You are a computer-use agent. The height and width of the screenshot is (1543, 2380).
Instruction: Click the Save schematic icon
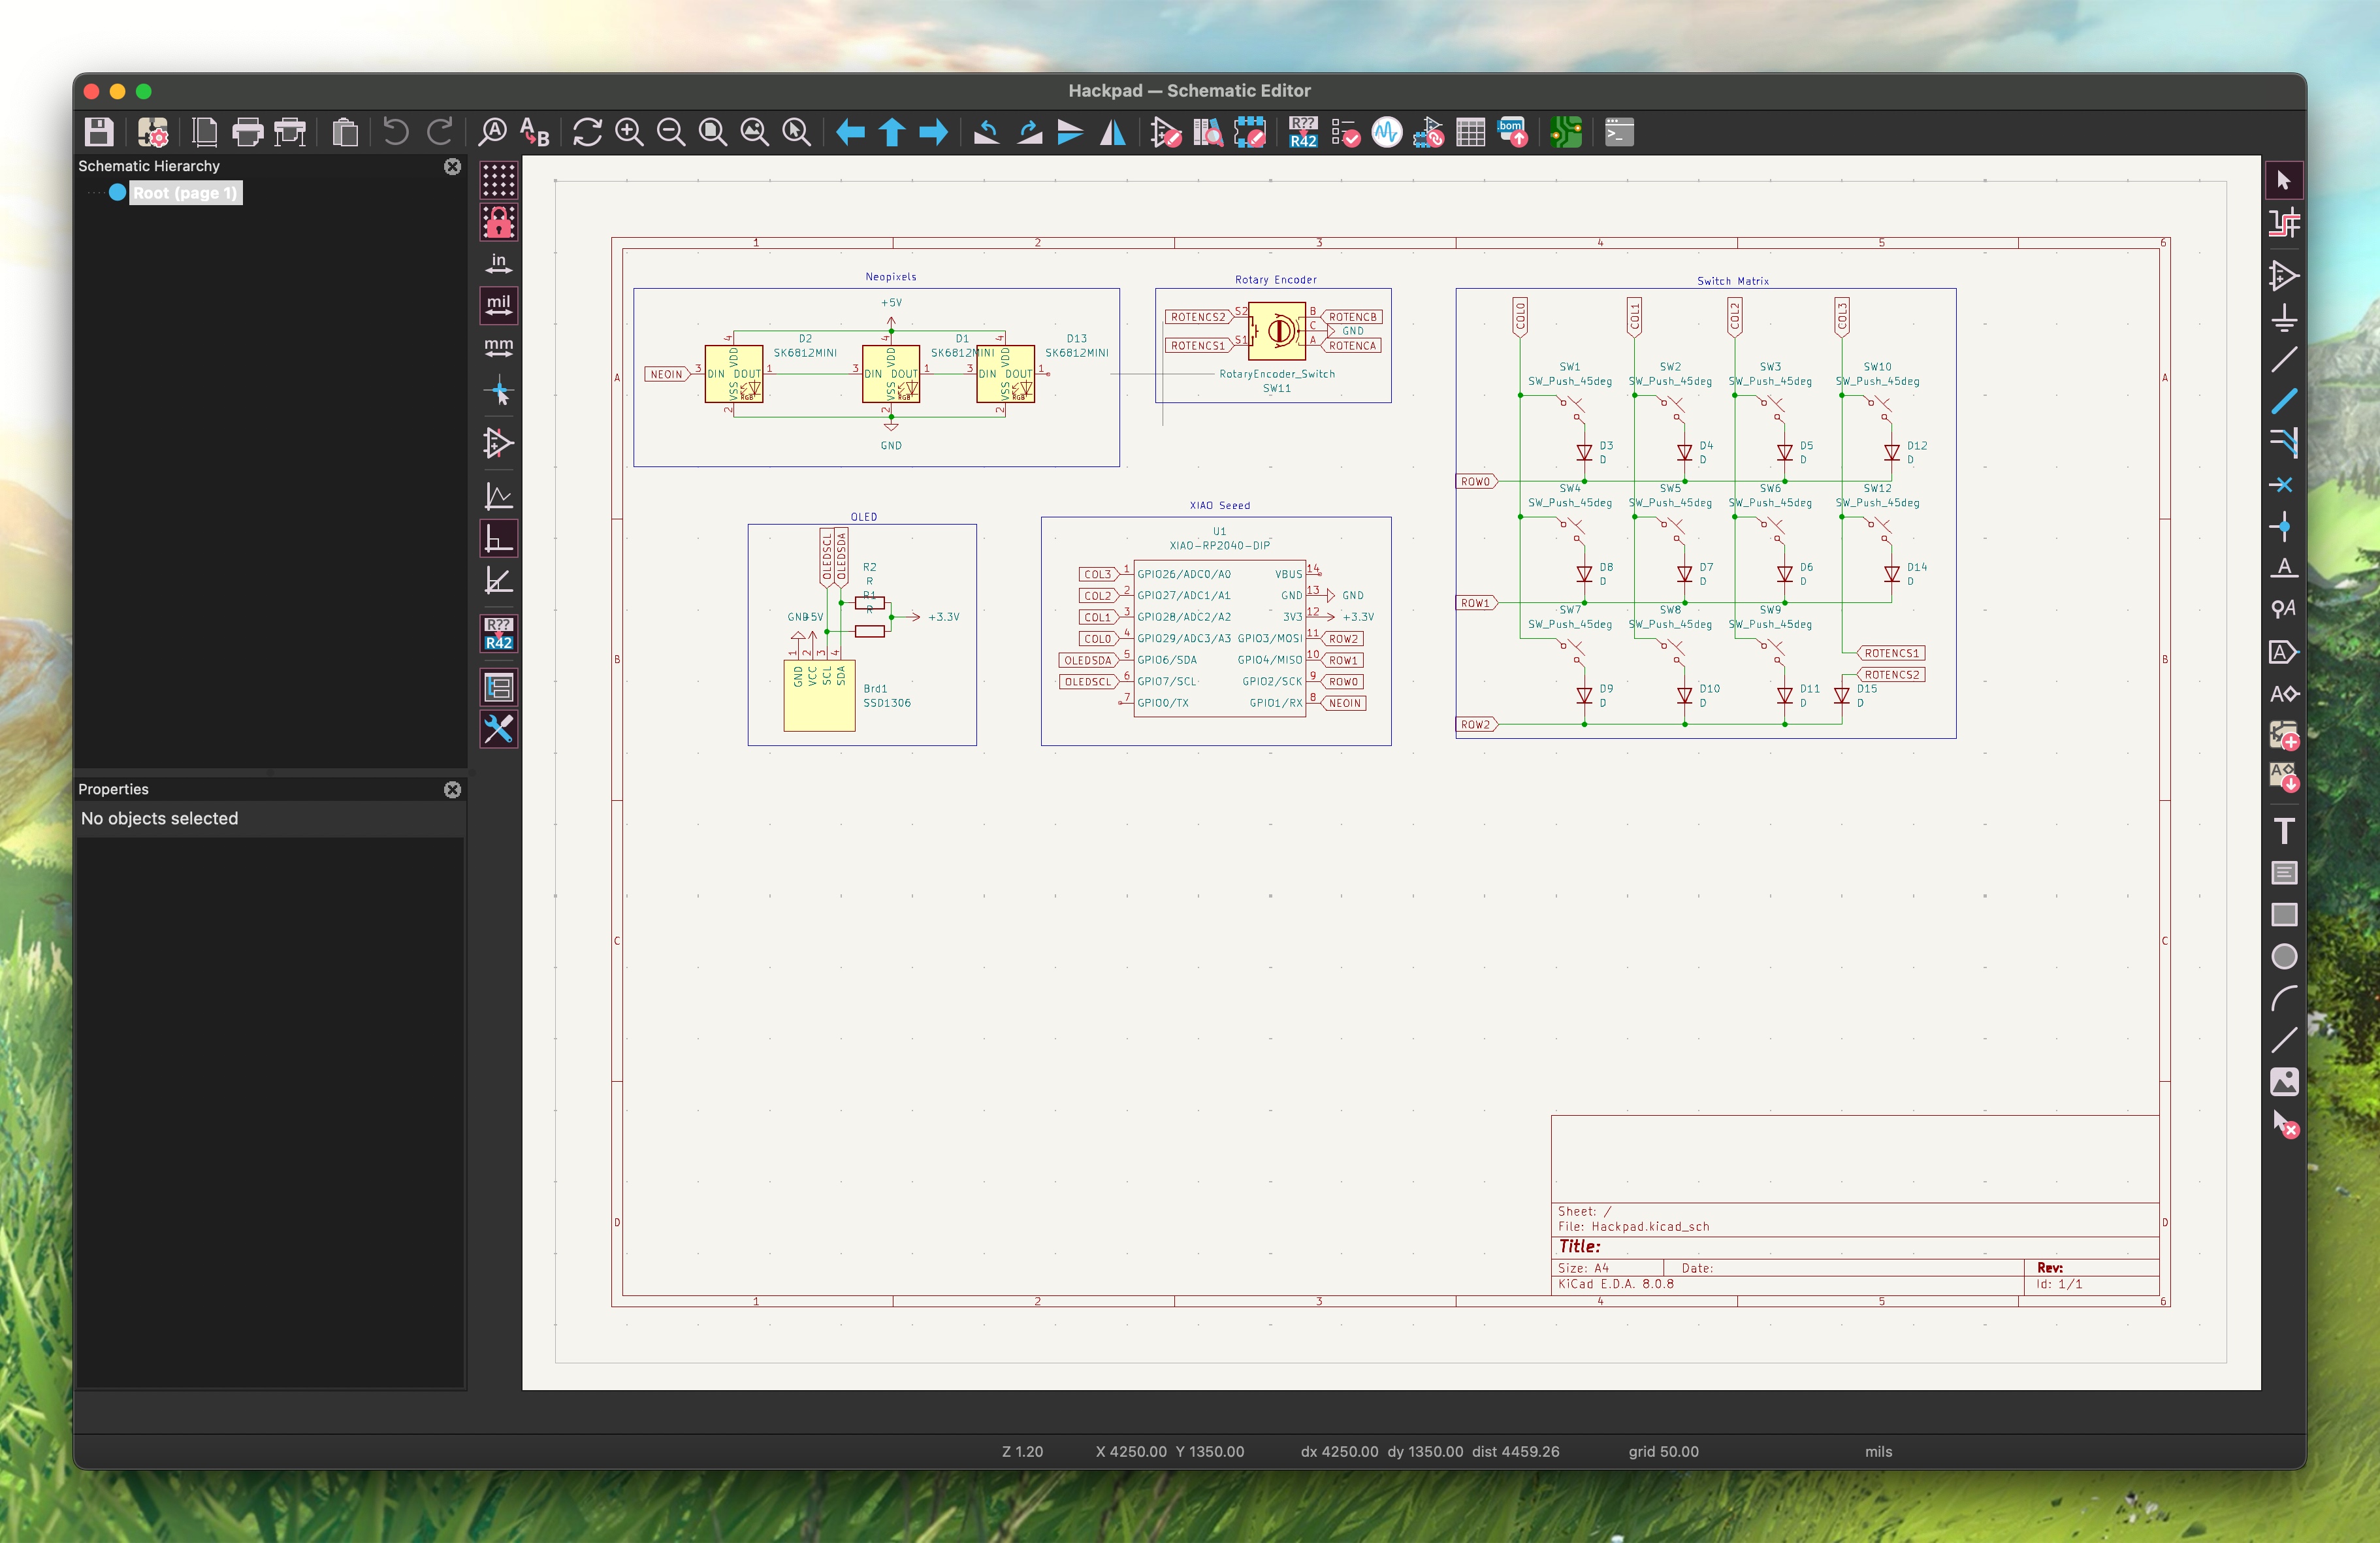click(99, 132)
